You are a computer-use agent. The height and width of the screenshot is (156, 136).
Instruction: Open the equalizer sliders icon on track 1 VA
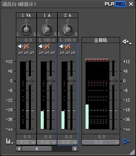coord(26,53)
